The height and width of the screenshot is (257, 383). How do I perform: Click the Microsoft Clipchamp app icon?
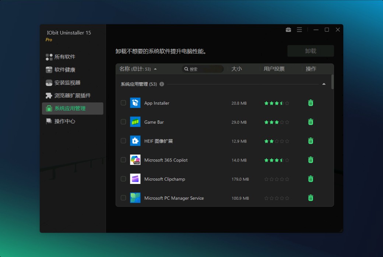[x=135, y=179]
